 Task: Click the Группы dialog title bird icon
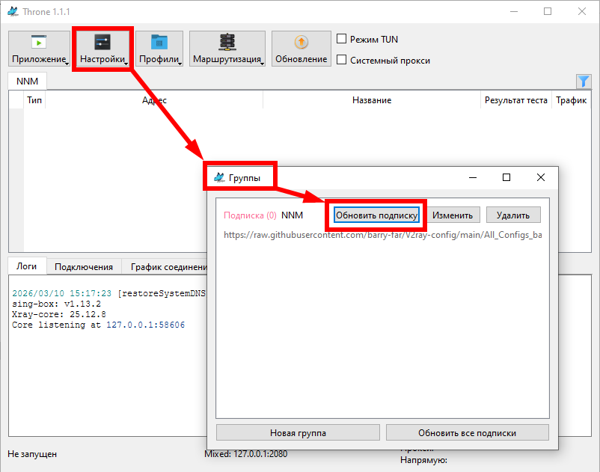219,177
